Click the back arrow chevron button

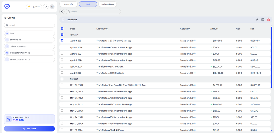point(62,12)
